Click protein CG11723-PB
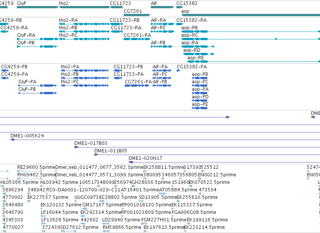Image resolution: width=320 pixels, height=233 pixels. [x=118, y=71]
